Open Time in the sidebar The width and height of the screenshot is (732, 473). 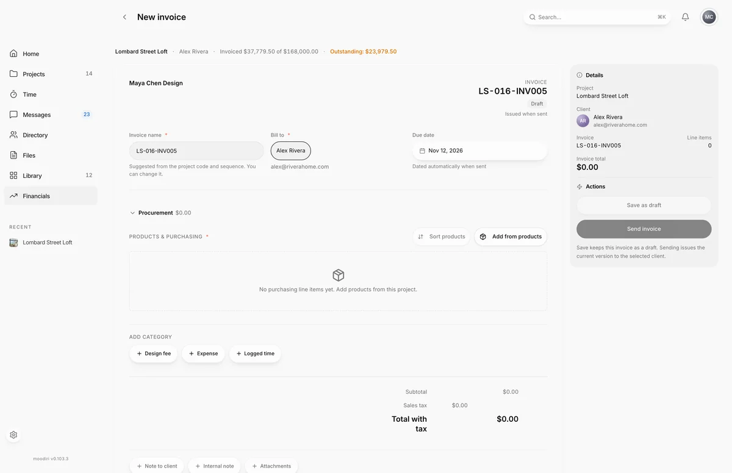pyautogui.click(x=51, y=94)
